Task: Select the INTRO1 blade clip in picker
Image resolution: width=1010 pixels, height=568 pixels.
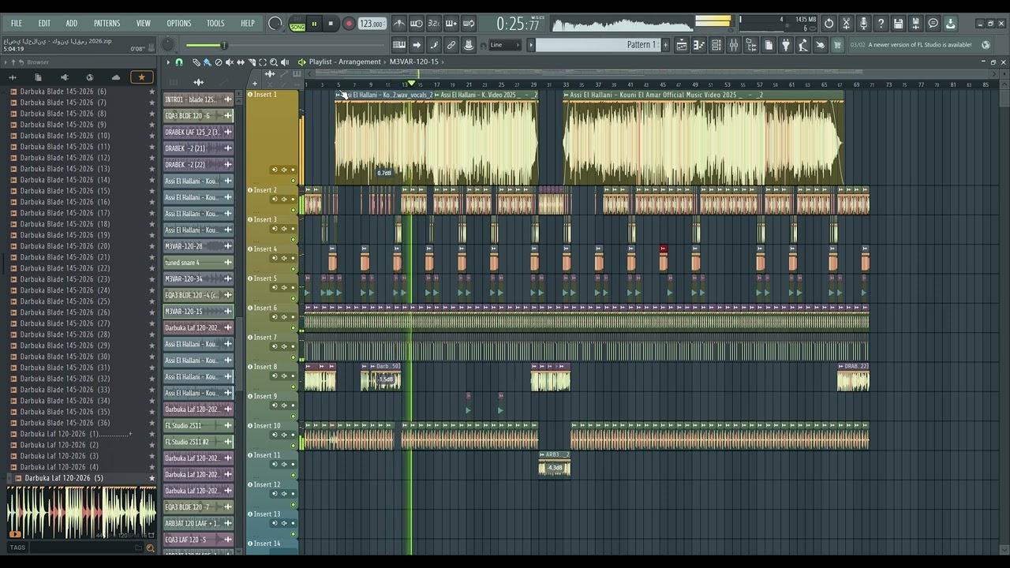Action: [x=198, y=99]
